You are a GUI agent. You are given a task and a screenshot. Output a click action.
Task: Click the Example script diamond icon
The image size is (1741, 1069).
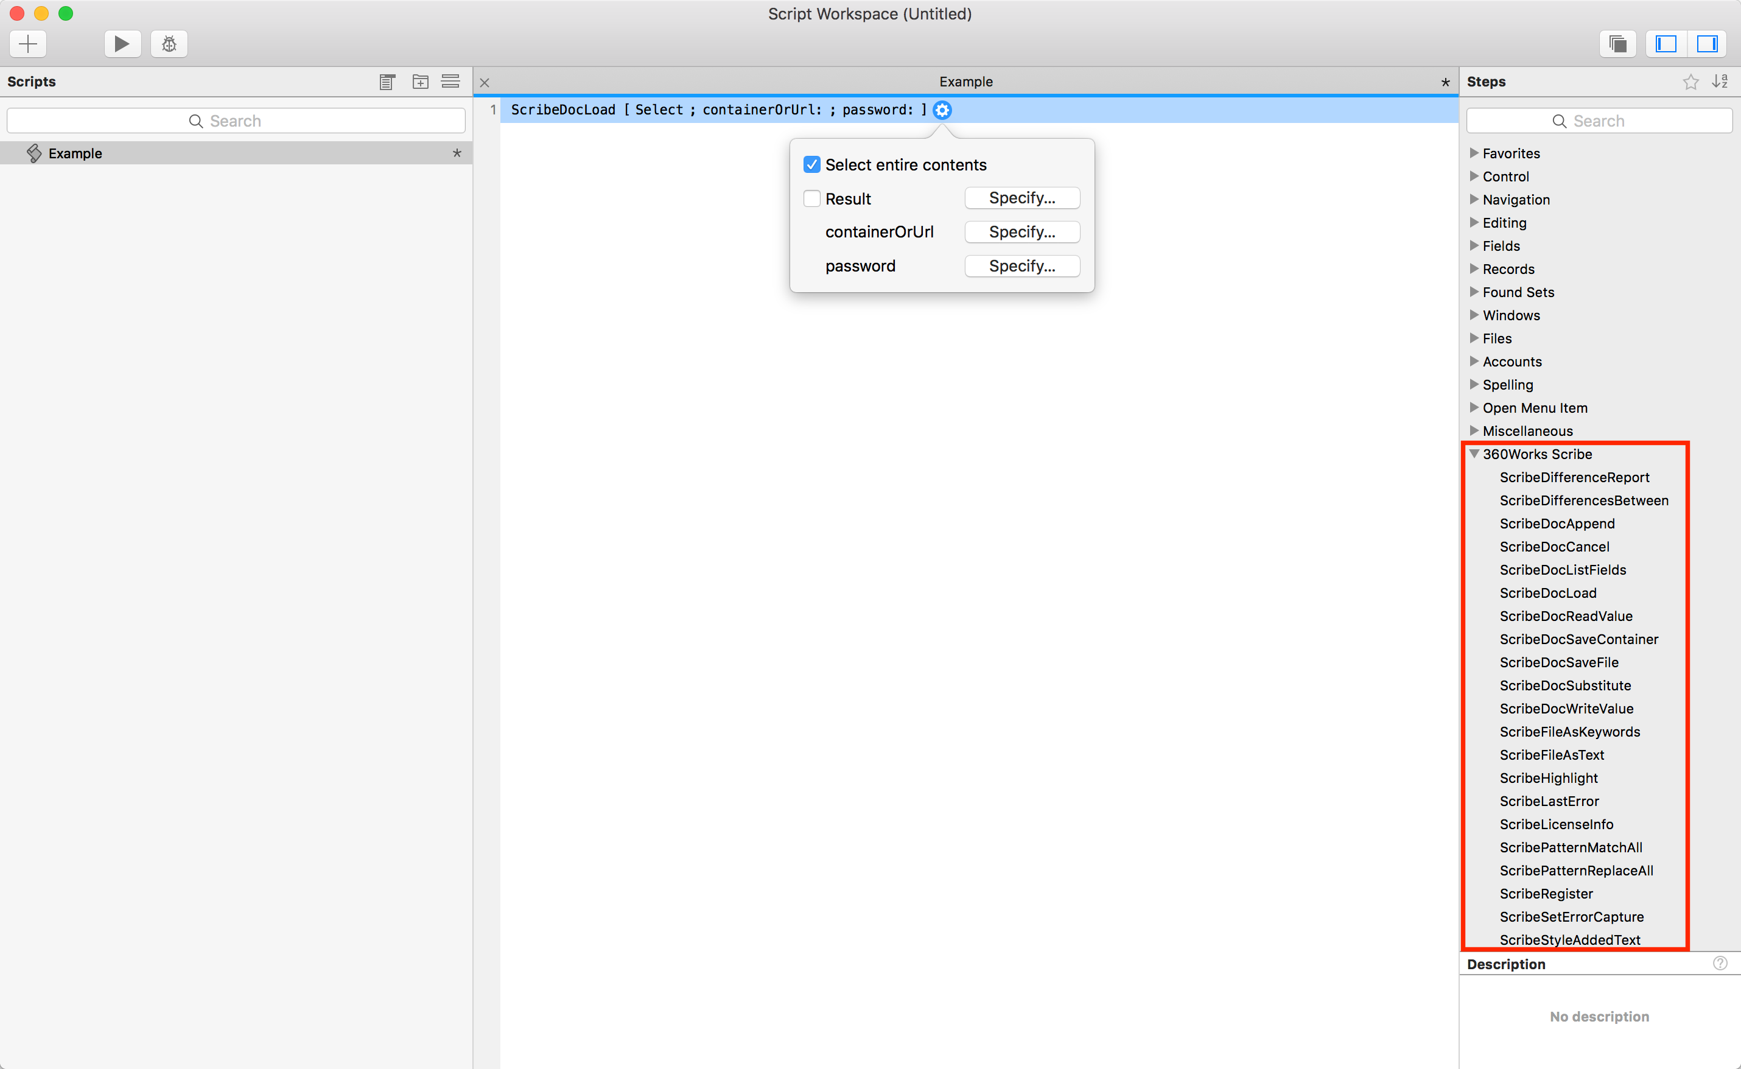34,153
